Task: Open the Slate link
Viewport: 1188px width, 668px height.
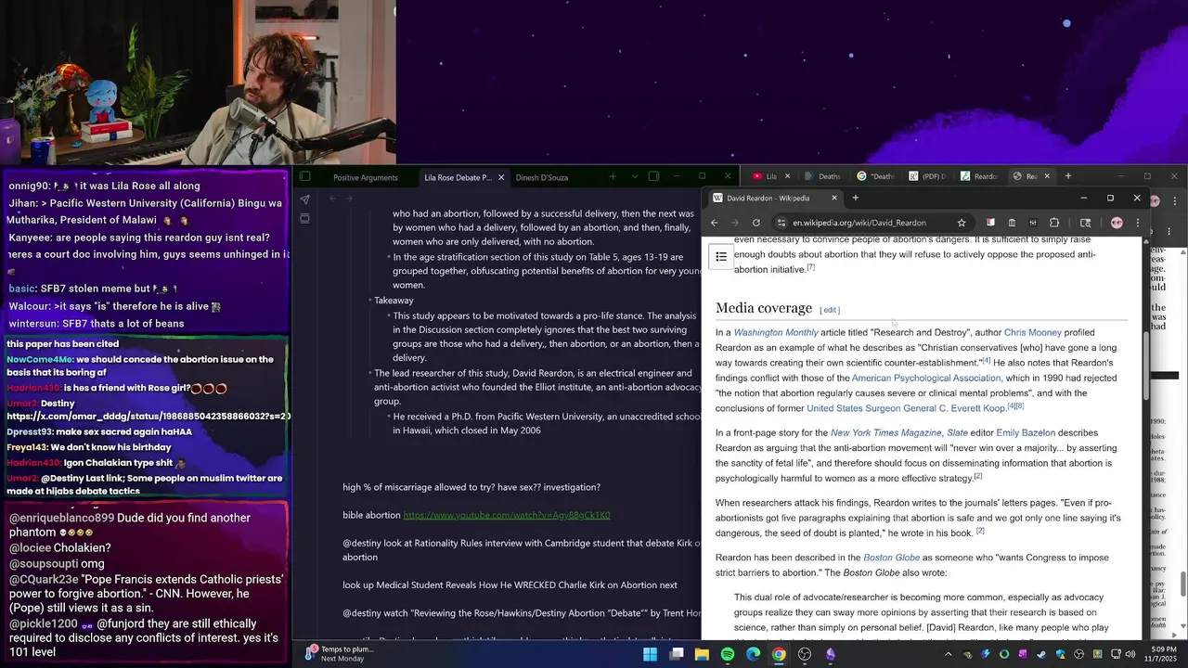Action: click(957, 432)
